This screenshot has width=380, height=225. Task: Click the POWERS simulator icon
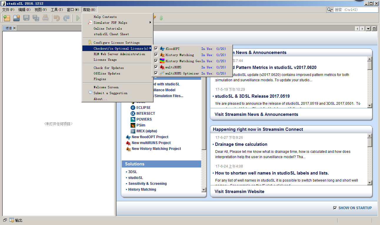(133, 119)
